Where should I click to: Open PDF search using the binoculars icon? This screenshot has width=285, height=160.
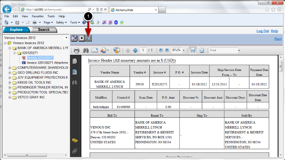(86, 50)
